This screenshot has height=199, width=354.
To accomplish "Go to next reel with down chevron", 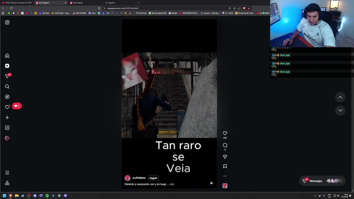I will pyautogui.click(x=340, y=110).
